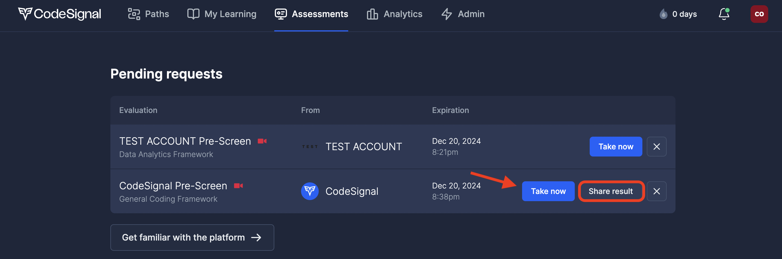The image size is (782, 259).
Task: Click the CodeSignal logo in header
Action: click(60, 14)
